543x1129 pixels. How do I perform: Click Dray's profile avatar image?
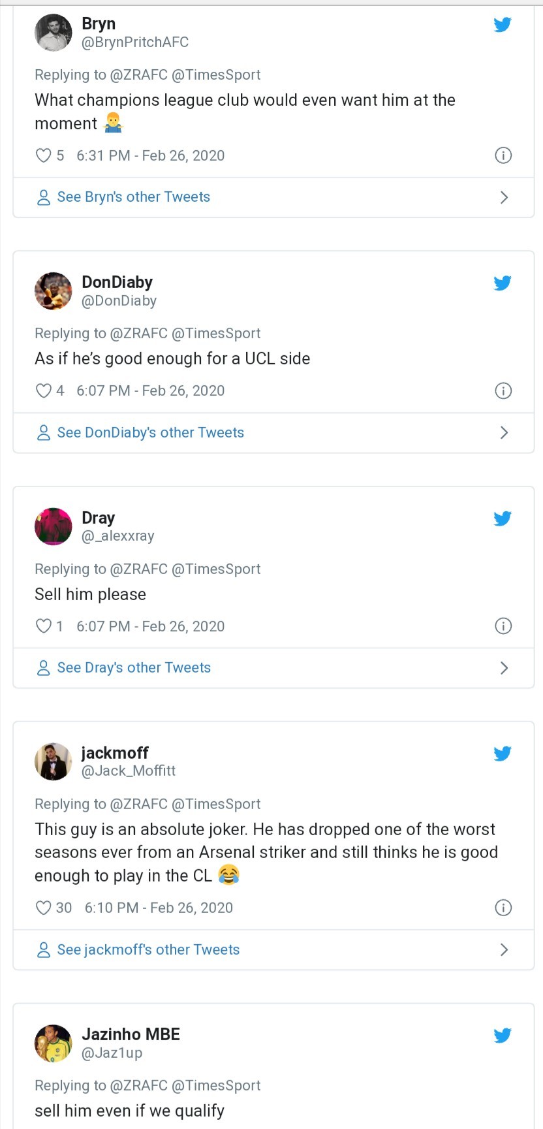53,526
